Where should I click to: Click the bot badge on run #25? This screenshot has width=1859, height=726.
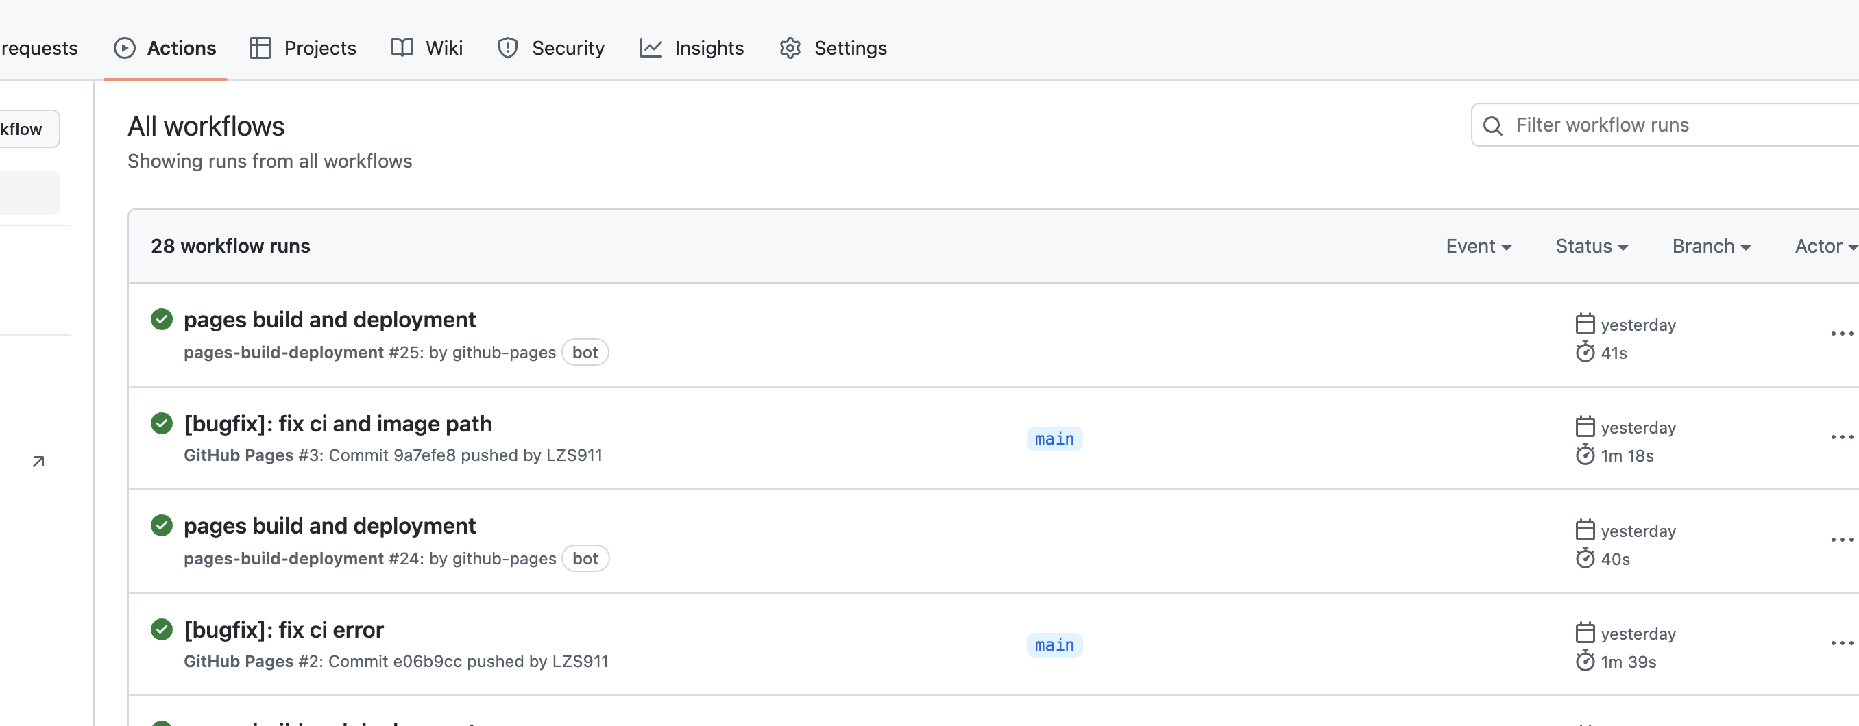pyautogui.click(x=585, y=353)
